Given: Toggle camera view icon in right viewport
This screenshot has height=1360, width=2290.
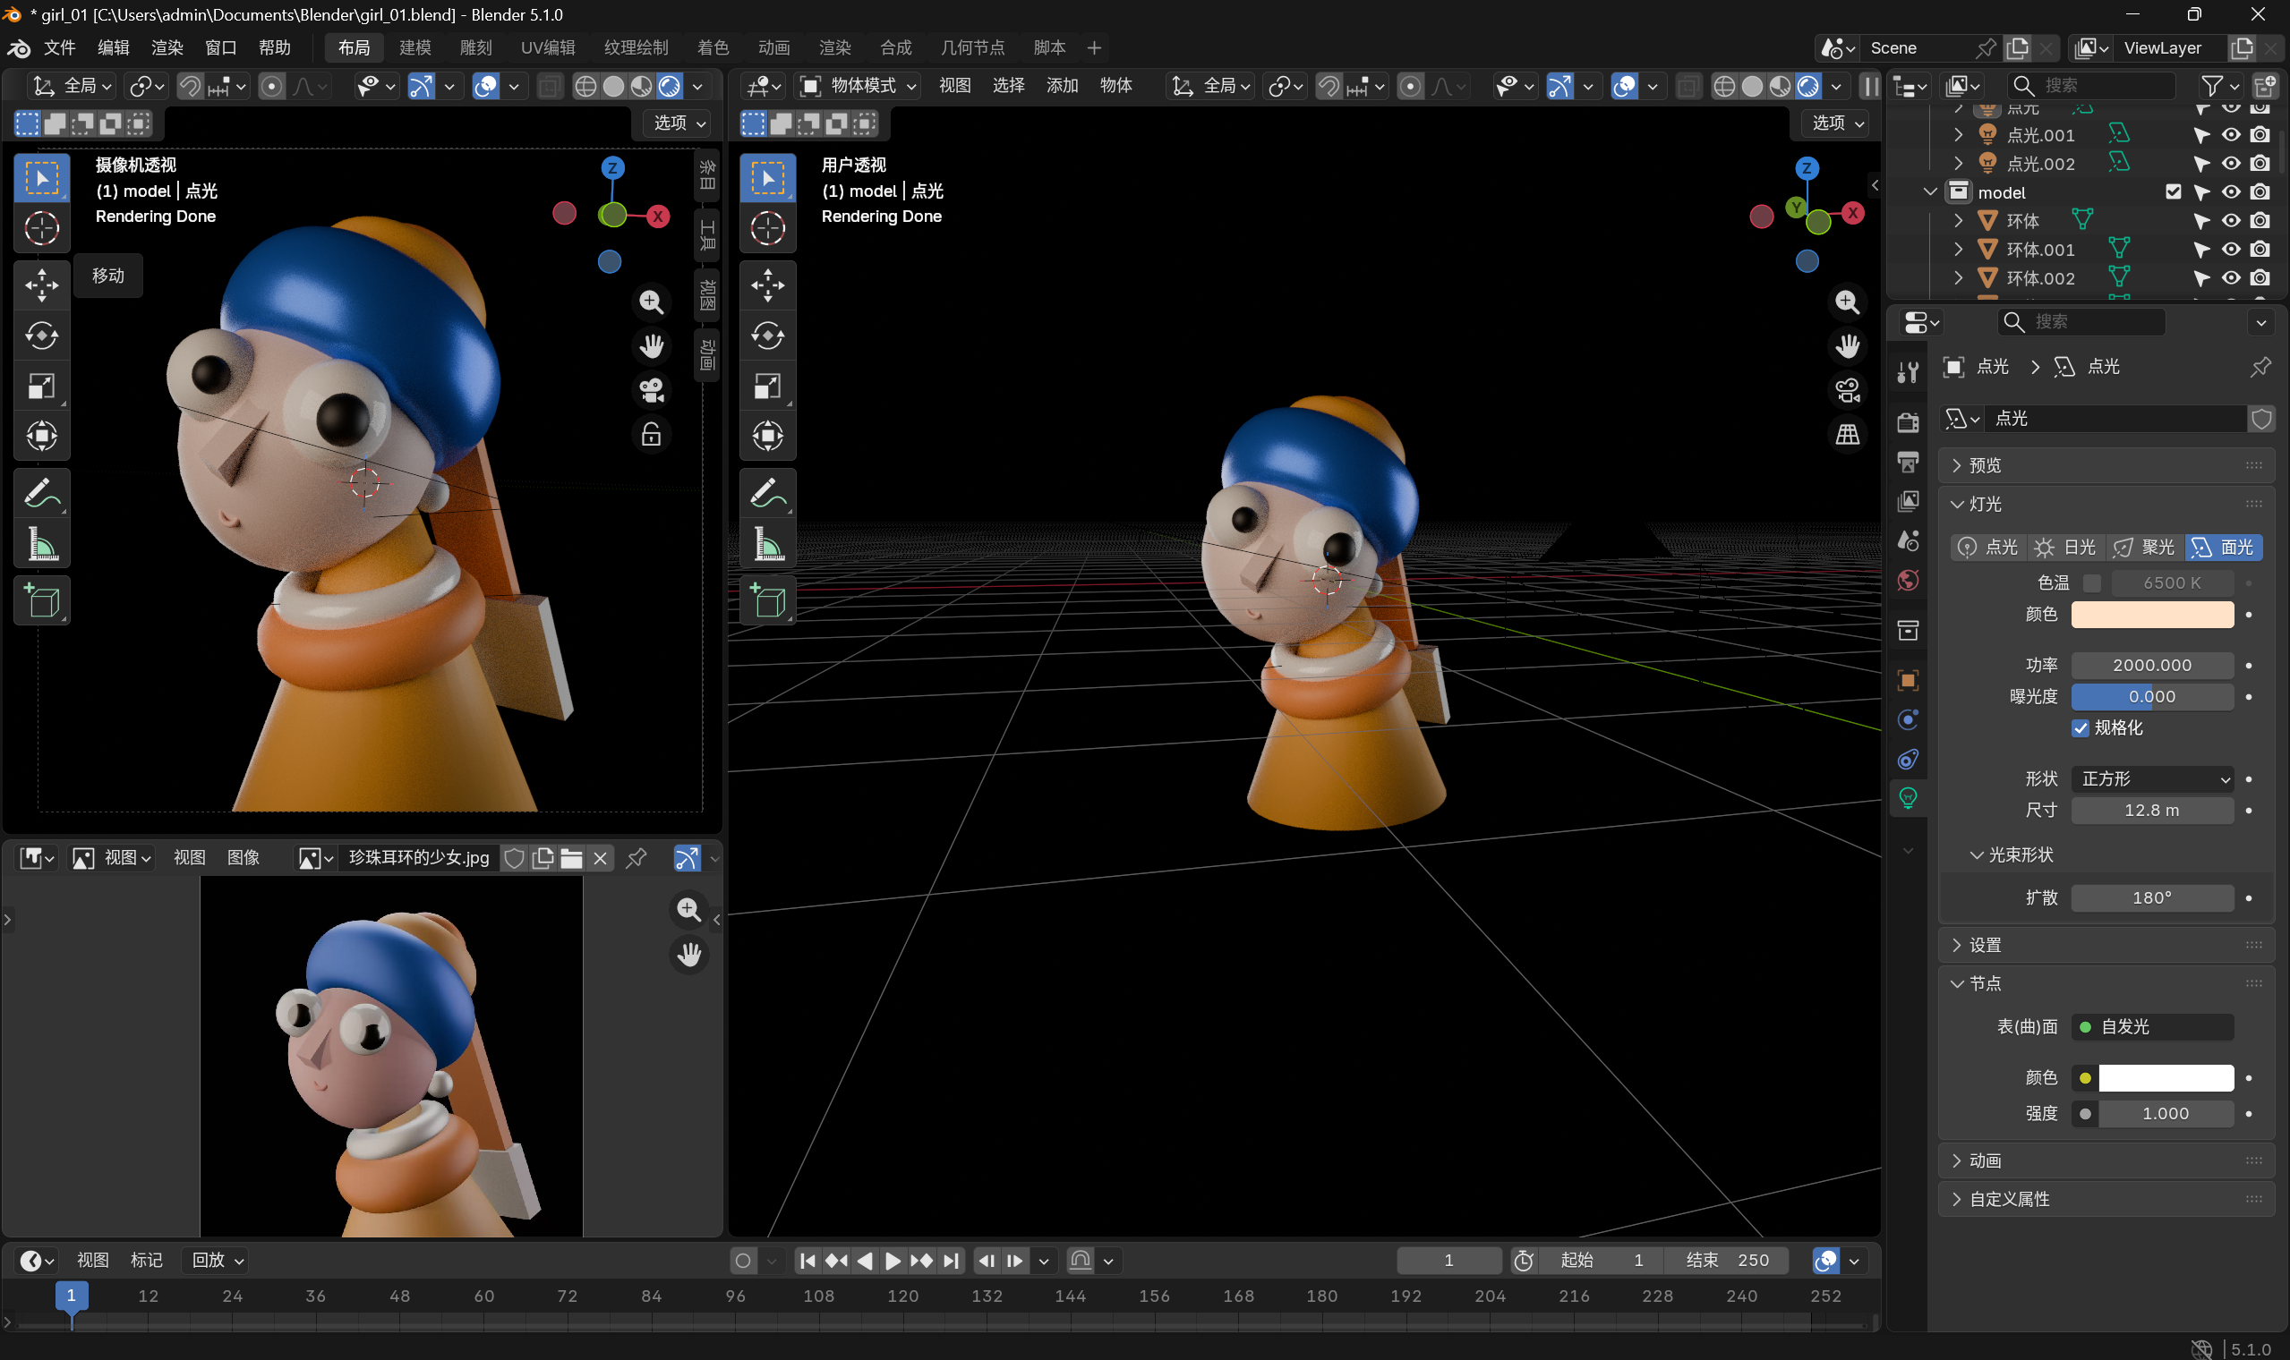Looking at the screenshot, I should point(1847,390).
